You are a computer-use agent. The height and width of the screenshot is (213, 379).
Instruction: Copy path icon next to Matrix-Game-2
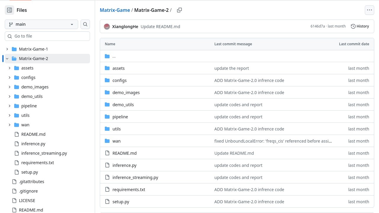[x=179, y=10]
